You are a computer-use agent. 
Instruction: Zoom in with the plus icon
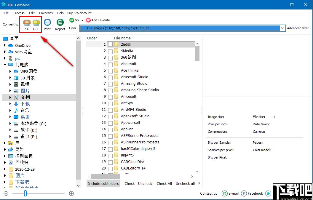[x=71, y=193]
